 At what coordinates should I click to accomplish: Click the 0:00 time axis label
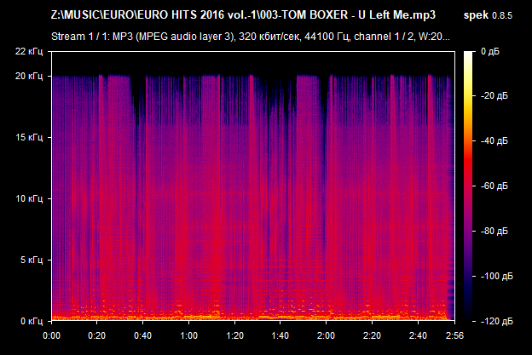[51, 335]
